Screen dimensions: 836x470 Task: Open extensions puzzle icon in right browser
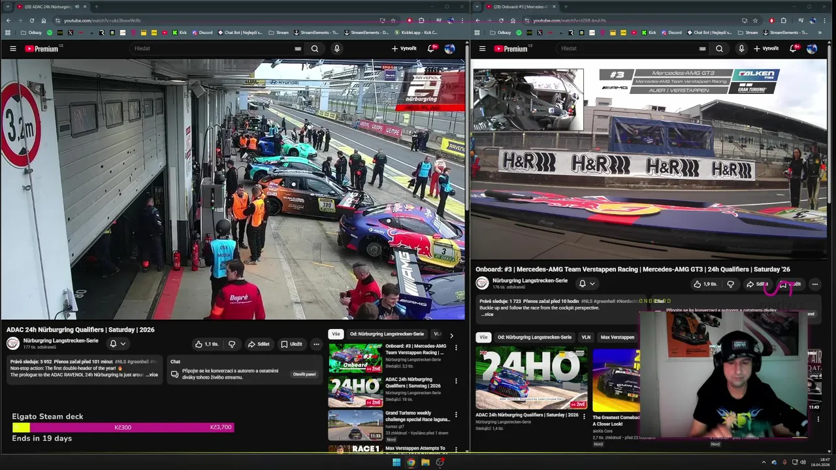[784, 20]
